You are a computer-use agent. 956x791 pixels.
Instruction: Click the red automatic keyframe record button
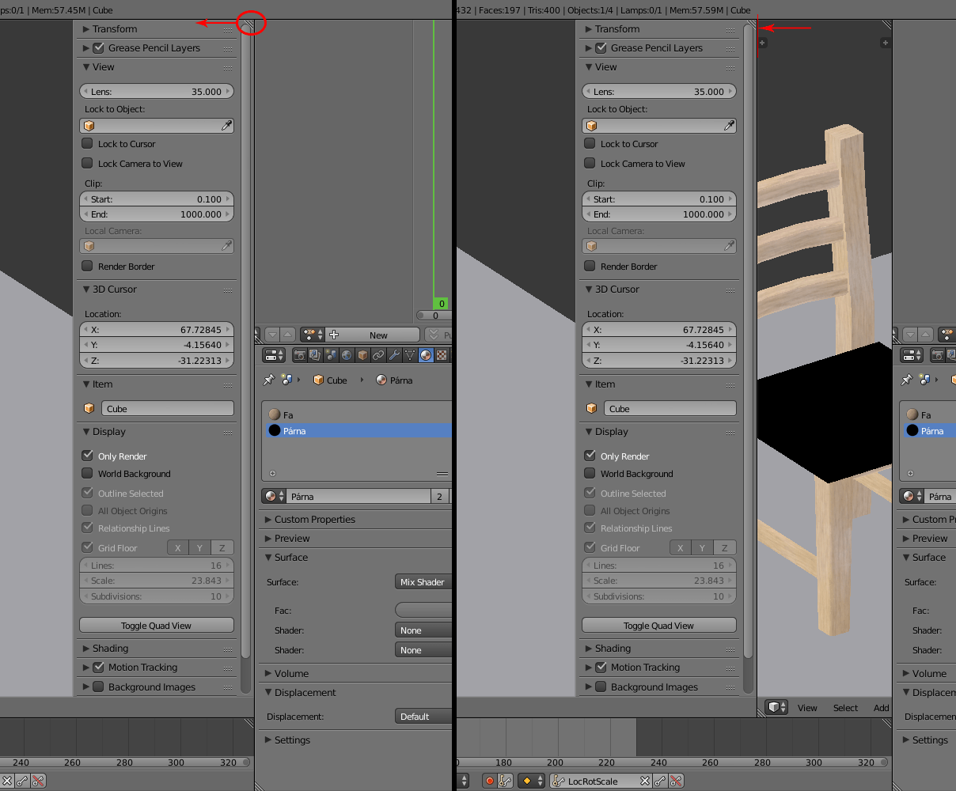click(489, 782)
